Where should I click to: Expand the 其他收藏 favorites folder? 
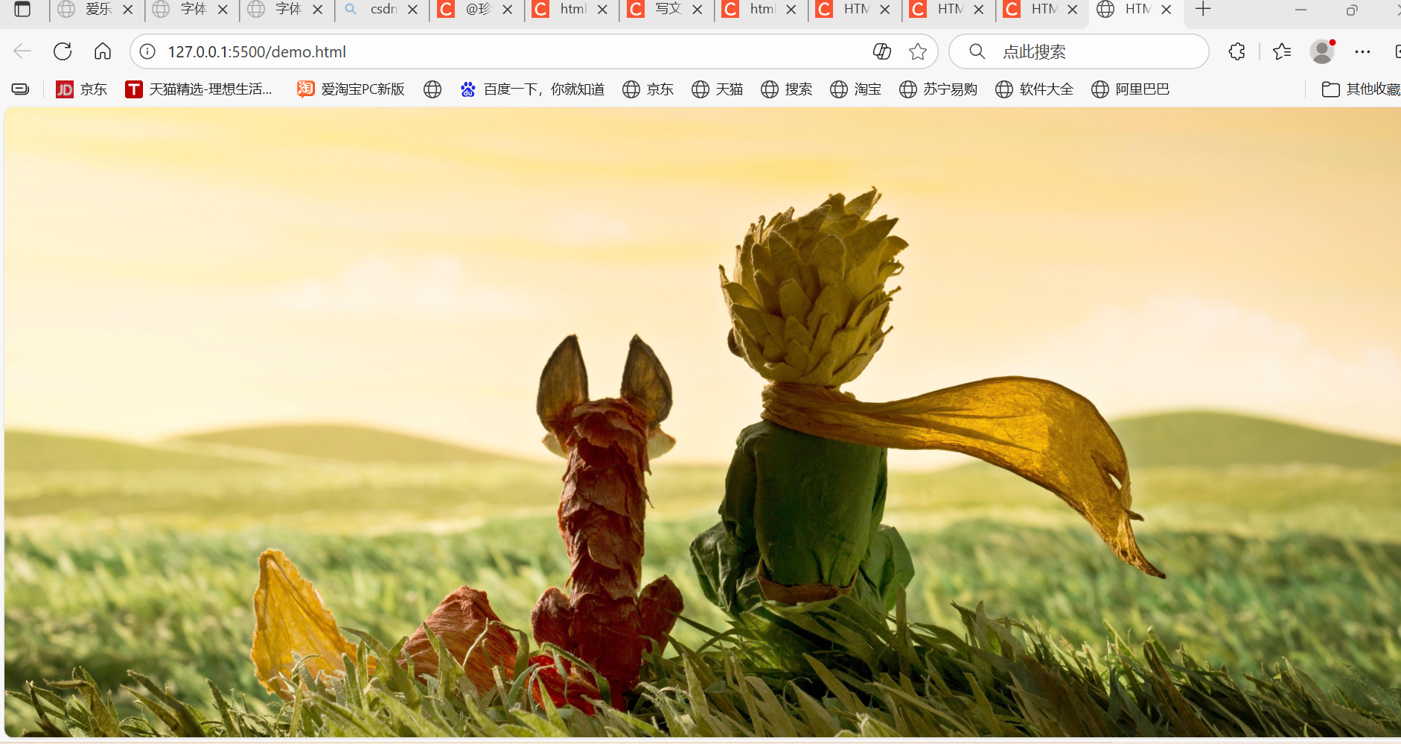[1362, 89]
